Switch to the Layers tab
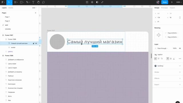 [x=4, y=8]
